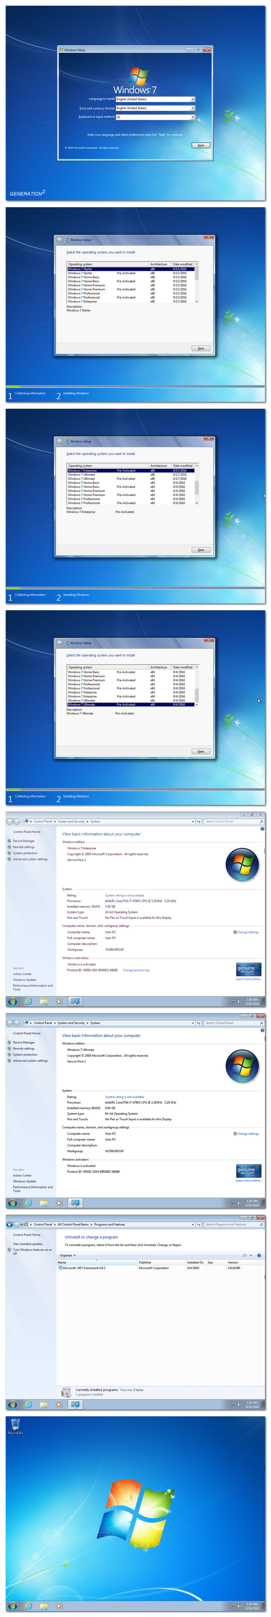Launch Internet Explorer from the taskbar under the Enterprise system window
Image resolution: width=271 pixels, height=1617 pixels.
[x=28, y=1001]
